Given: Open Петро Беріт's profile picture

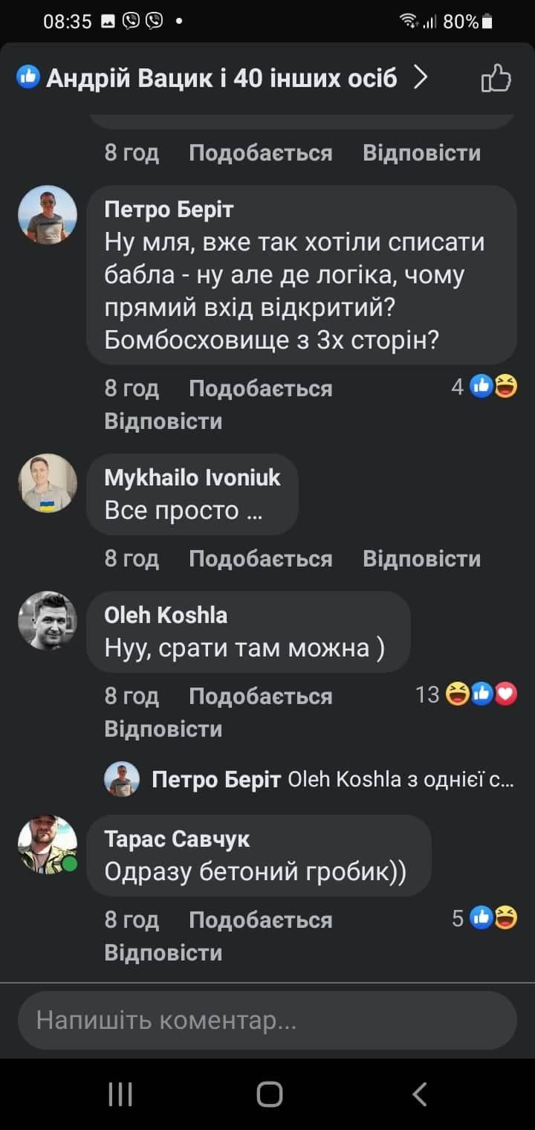Looking at the screenshot, I should tap(48, 214).
